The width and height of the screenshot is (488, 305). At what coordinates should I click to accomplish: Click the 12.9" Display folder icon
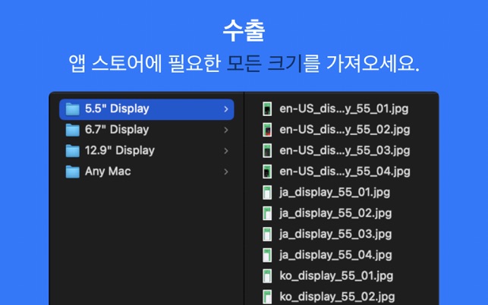click(73, 151)
